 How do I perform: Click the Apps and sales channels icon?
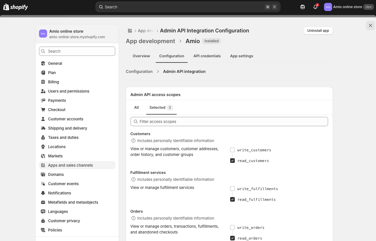(43, 165)
